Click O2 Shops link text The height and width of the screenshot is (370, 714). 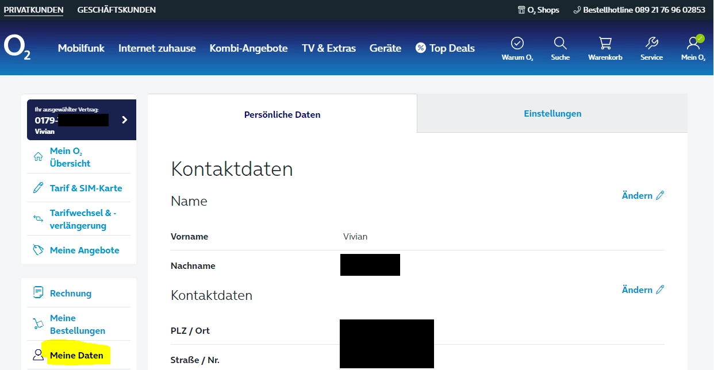[543, 10]
